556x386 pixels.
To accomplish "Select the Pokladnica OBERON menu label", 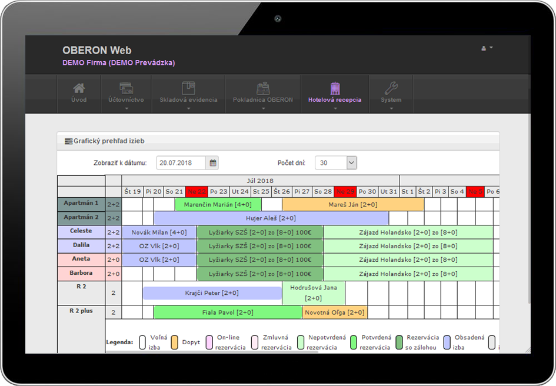I will (x=263, y=99).
